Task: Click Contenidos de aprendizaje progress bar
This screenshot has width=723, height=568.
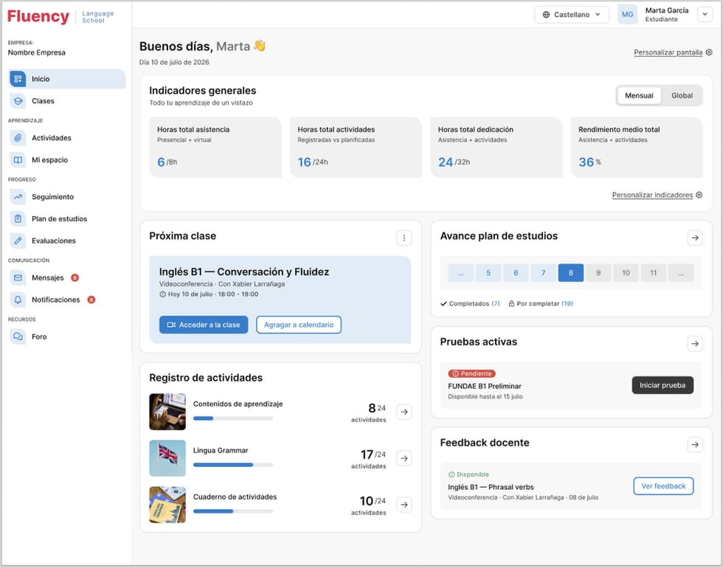Action: 233,419
